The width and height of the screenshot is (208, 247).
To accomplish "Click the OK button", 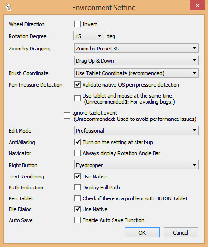I will click(142, 233).
